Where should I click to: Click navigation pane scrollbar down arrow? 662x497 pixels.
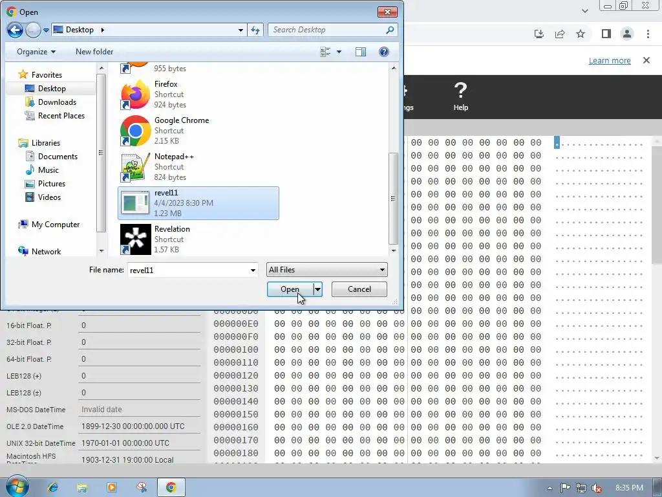pyautogui.click(x=101, y=250)
